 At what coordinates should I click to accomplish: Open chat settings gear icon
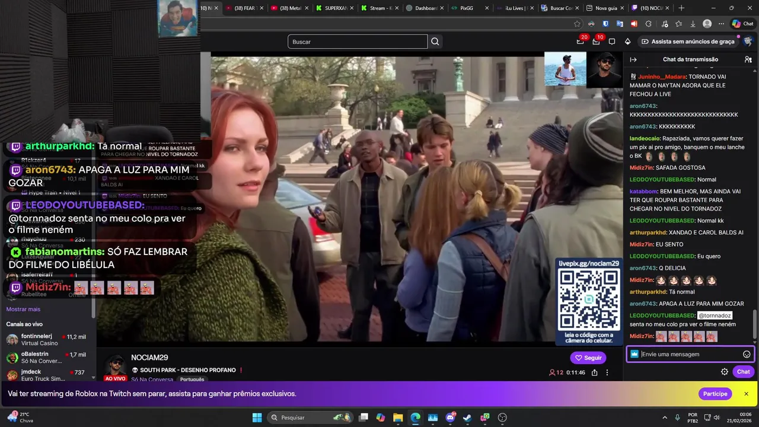pyautogui.click(x=725, y=372)
